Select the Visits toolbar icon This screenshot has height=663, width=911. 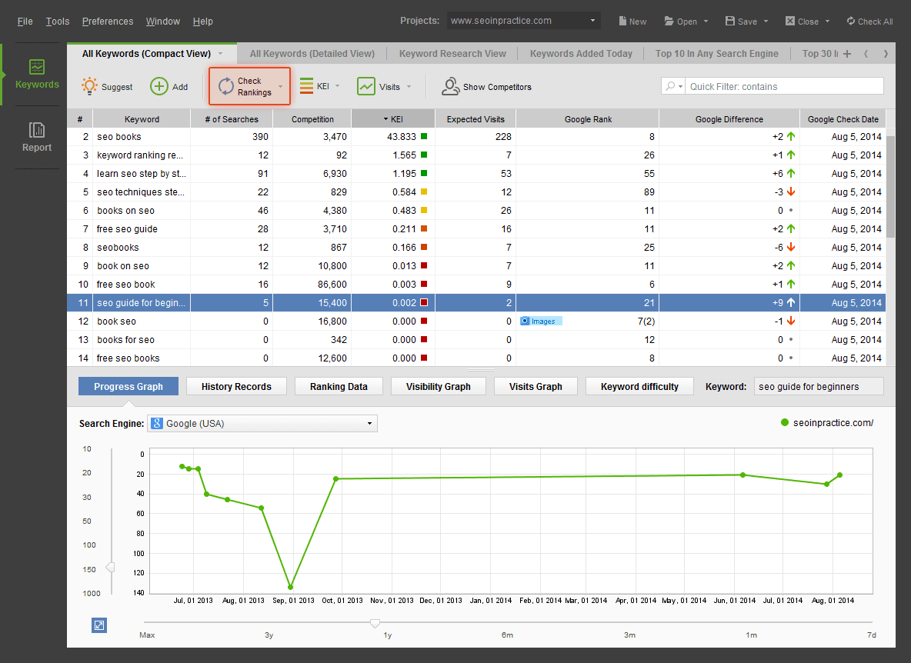(366, 86)
